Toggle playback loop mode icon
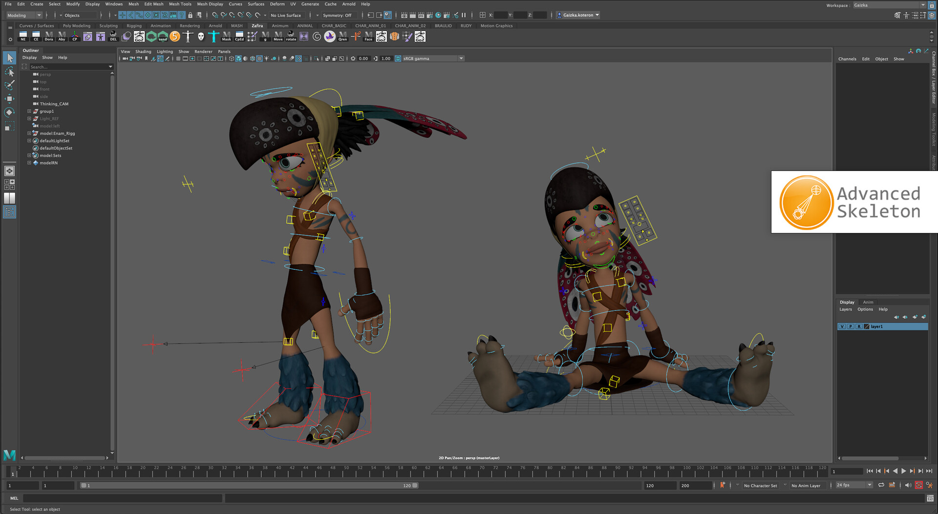 pyautogui.click(x=881, y=485)
